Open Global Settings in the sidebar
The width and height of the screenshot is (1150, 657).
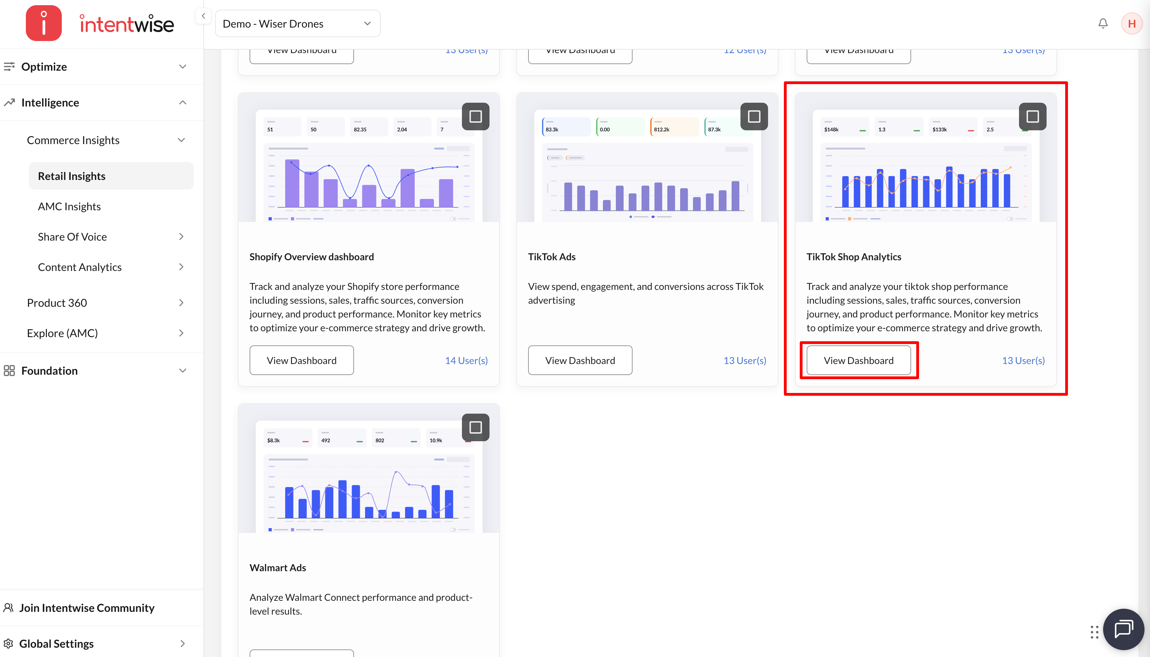click(x=57, y=644)
